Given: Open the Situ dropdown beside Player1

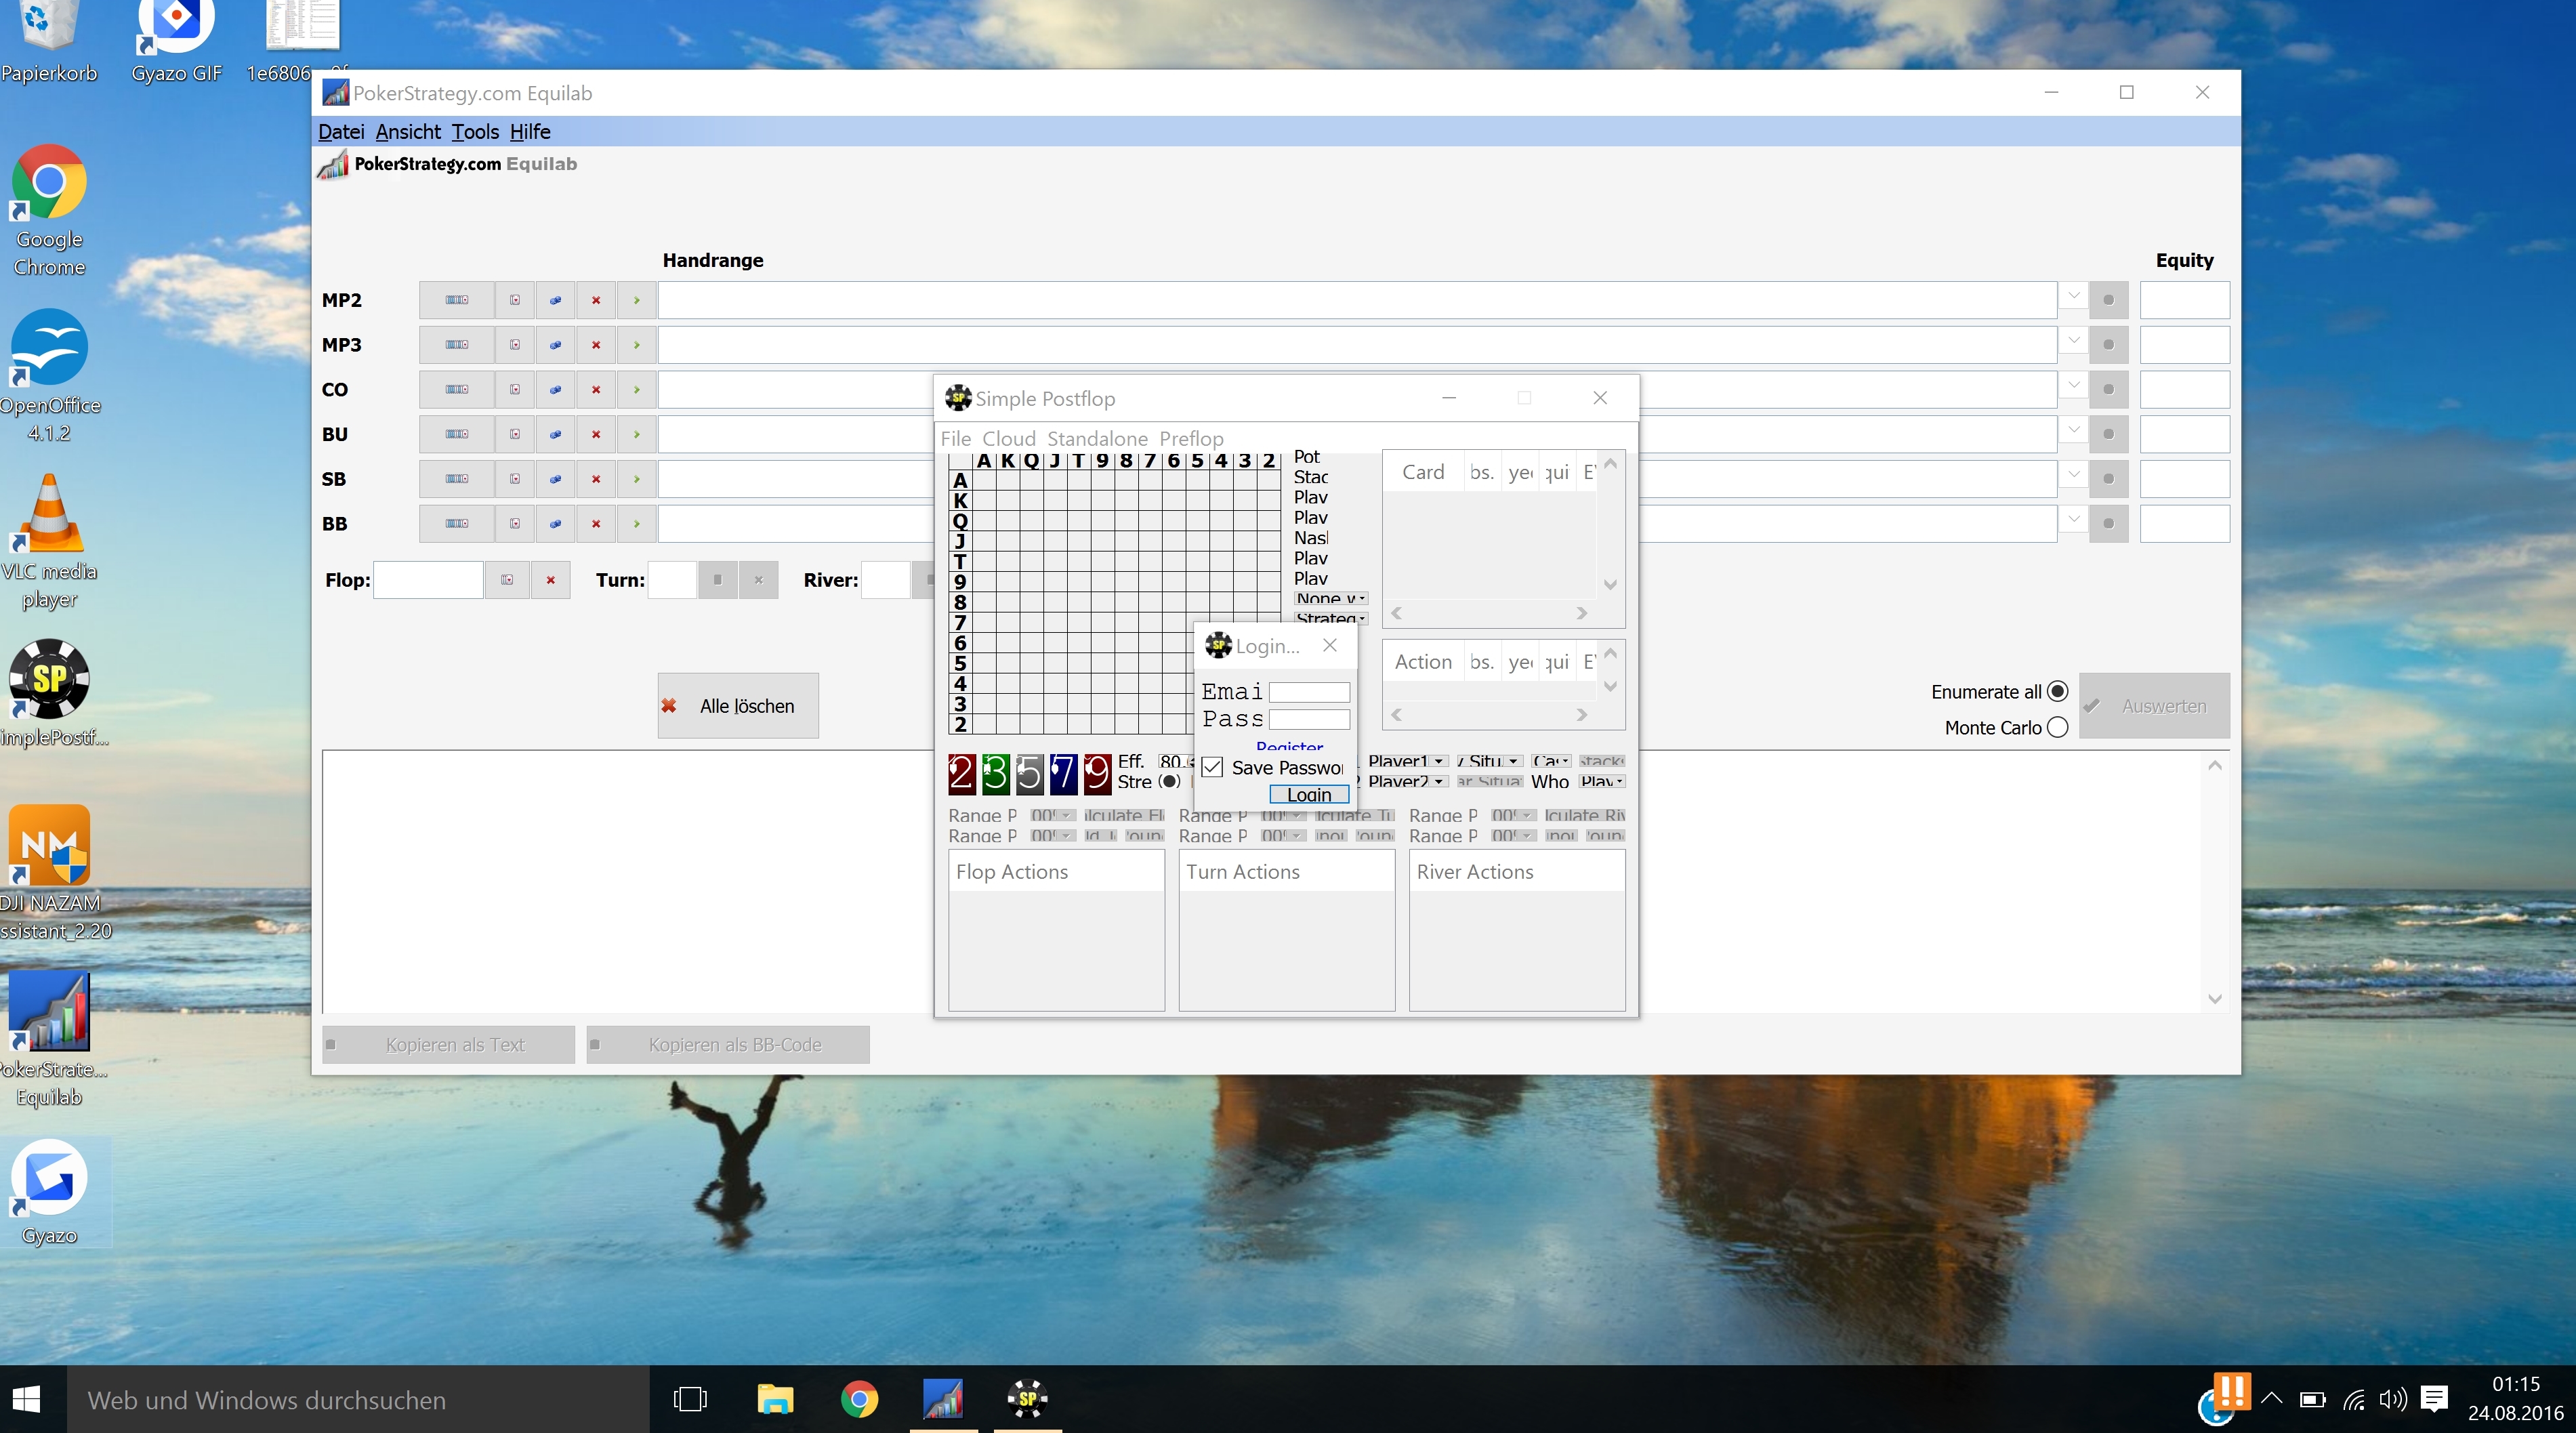Looking at the screenshot, I should (x=1489, y=761).
